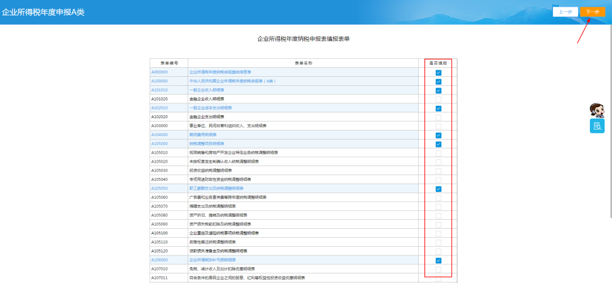The width and height of the screenshot is (612, 283).
Task: Select 企业重组及递延纳税事项纳税调整明细表 text
Action: click(224, 233)
